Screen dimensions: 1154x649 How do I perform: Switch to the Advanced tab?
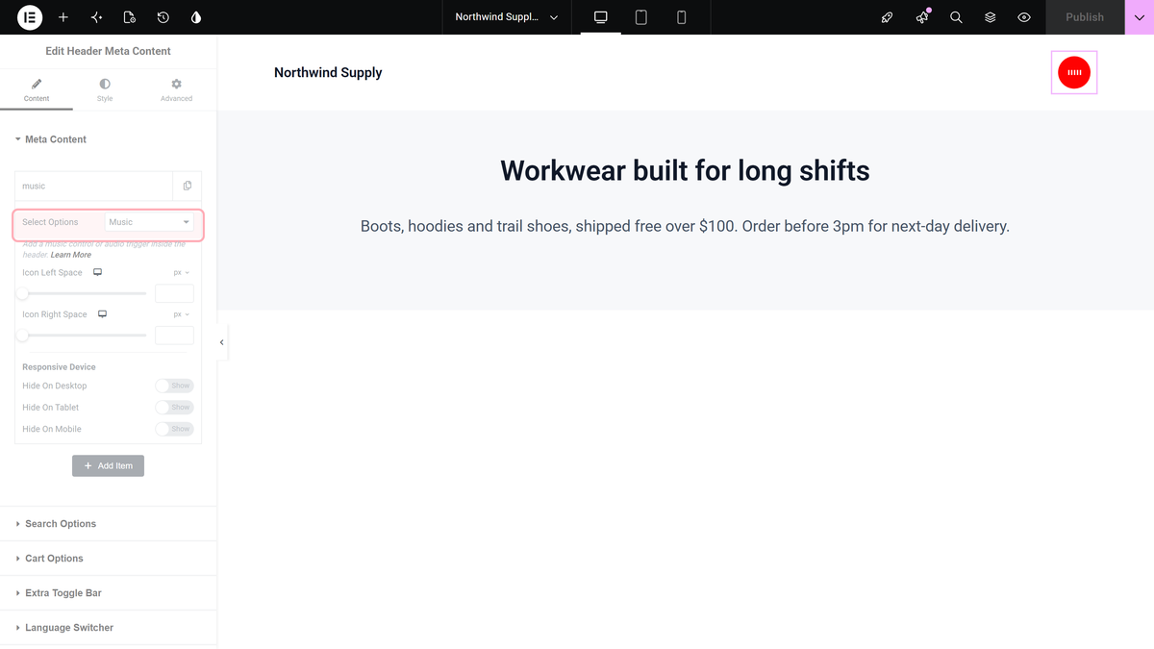coord(176,90)
